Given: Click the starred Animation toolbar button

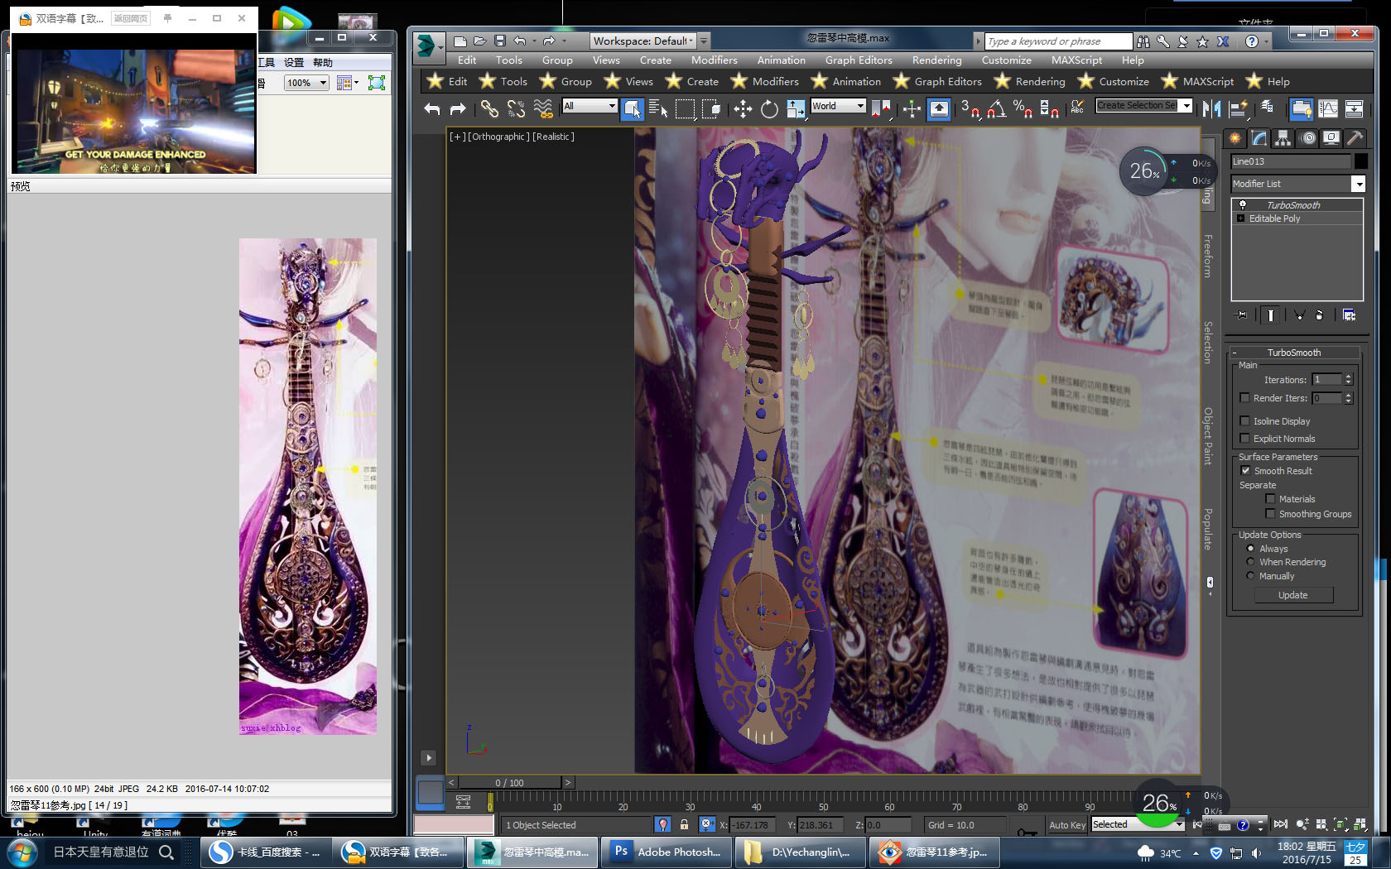Looking at the screenshot, I should point(845,81).
